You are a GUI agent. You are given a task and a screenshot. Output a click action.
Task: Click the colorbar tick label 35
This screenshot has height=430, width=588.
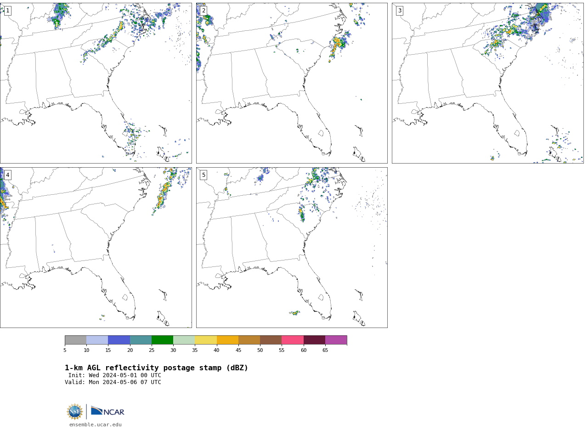(195, 351)
